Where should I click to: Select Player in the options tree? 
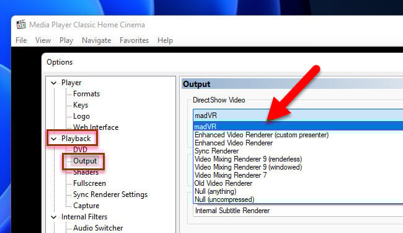(71, 83)
